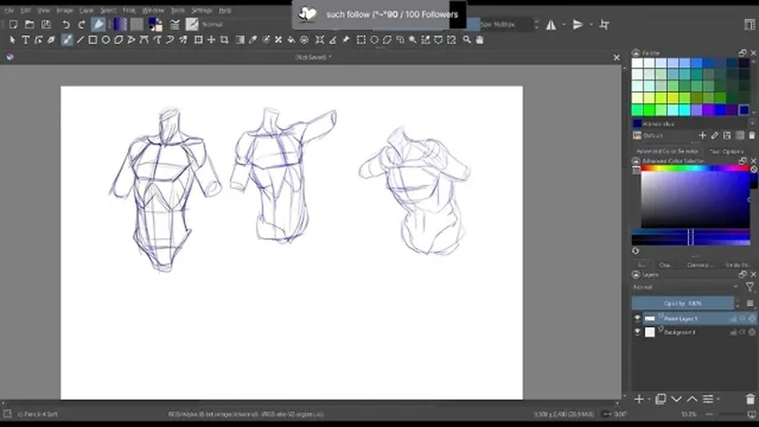Viewport: 759px width, 427px height.
Task: Open the pattern chooser in toolbar
Action: point(137,24)
